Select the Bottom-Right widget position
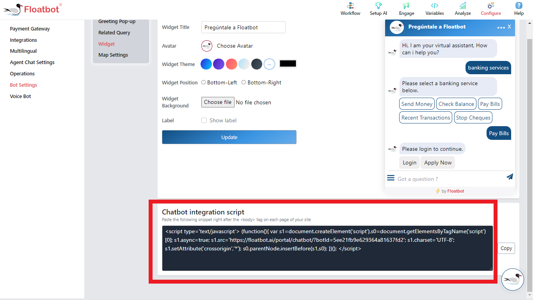The height and width of the screenshot is (300, 533). point(244,82)
